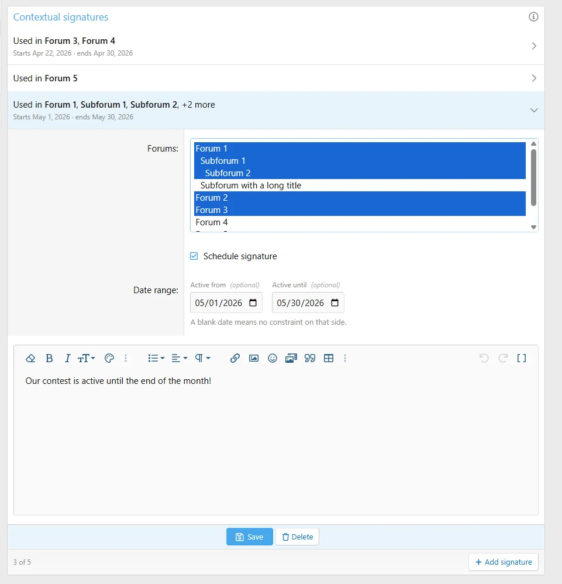
Task: Expand the Forum 3, Forum 4 signature
Action: pyautogui.click(x=276, y=46)
